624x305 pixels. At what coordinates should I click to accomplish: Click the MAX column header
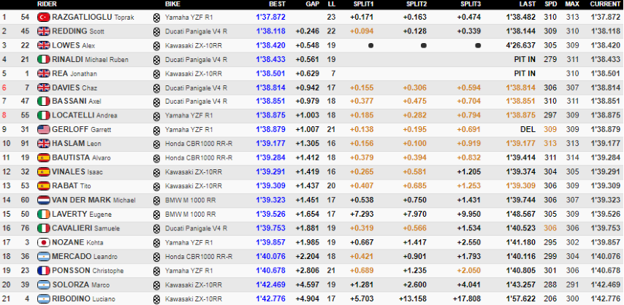pyautogui.click(x=572, y=4)
